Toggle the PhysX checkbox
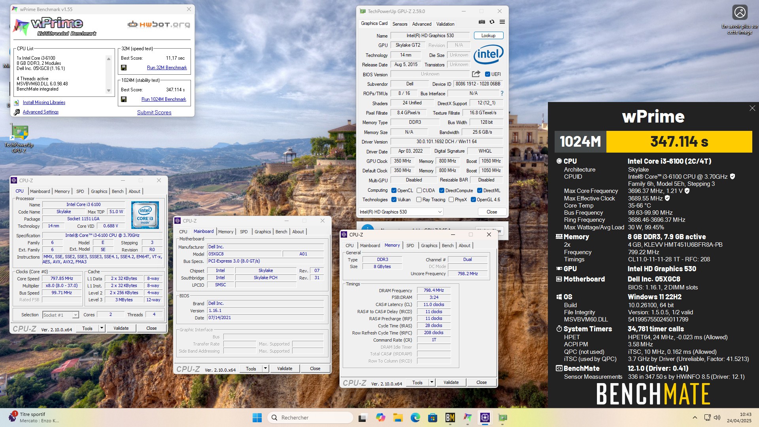This screenshot has height=427, width=759. 451,200
